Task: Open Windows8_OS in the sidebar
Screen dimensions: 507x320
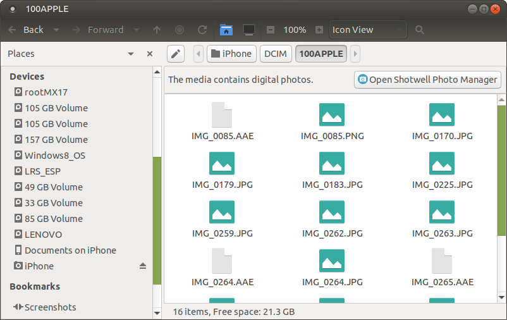Action: [54, 156]
